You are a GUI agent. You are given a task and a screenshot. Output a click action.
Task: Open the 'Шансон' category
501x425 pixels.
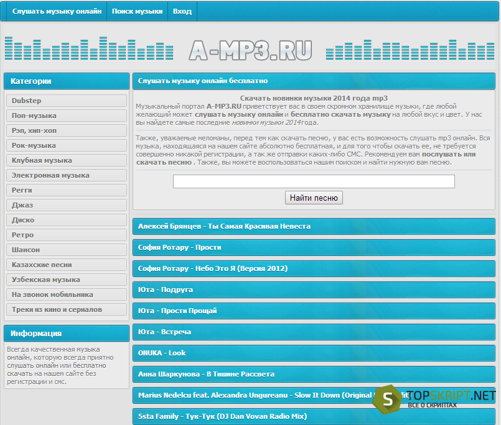click(67, 250)
